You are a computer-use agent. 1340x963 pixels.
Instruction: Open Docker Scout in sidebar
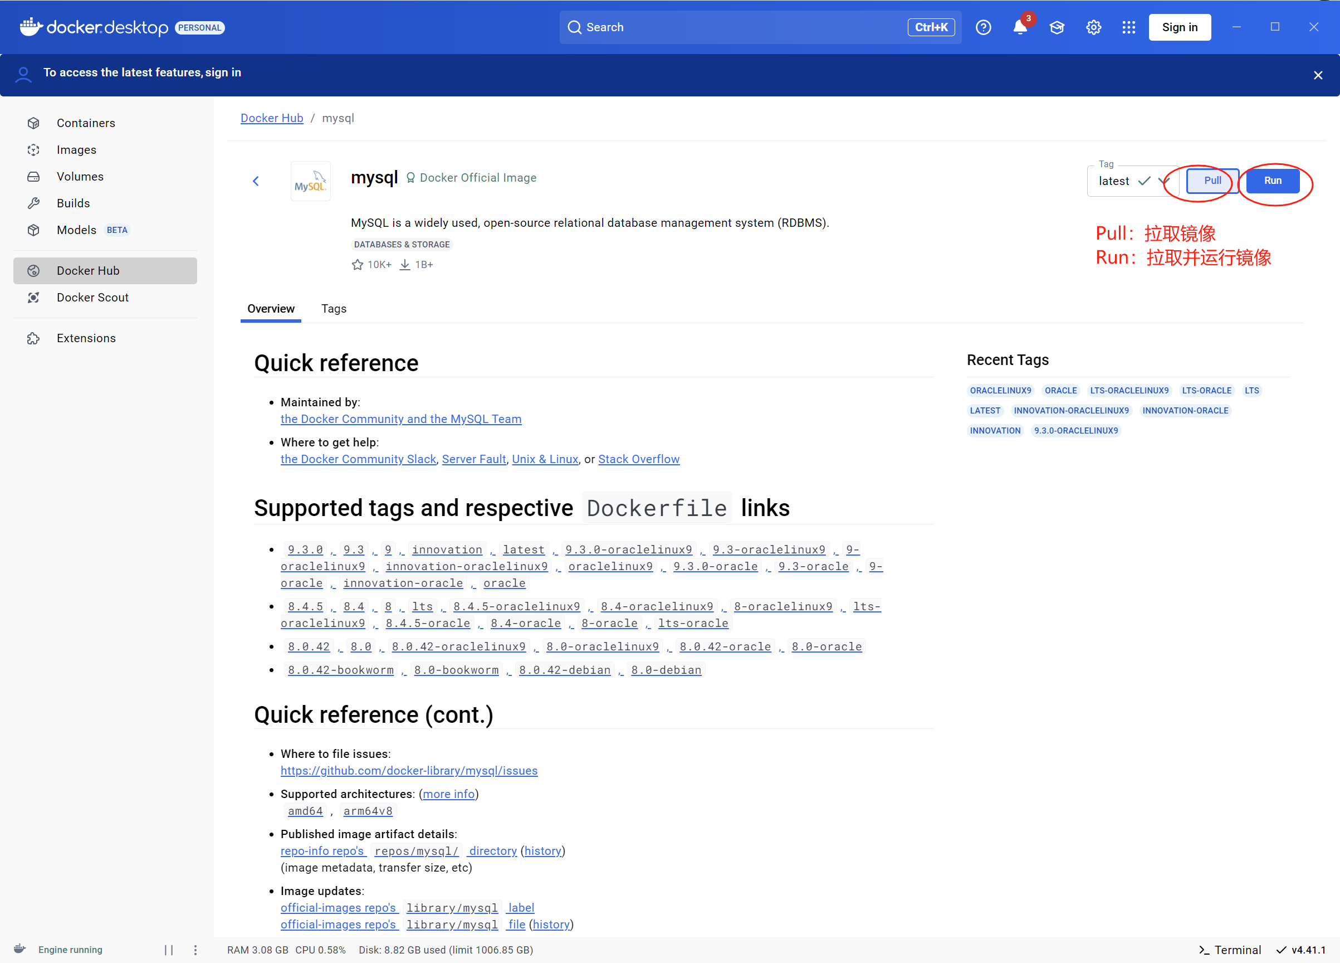pyautogui.click(x=92, y=298)
